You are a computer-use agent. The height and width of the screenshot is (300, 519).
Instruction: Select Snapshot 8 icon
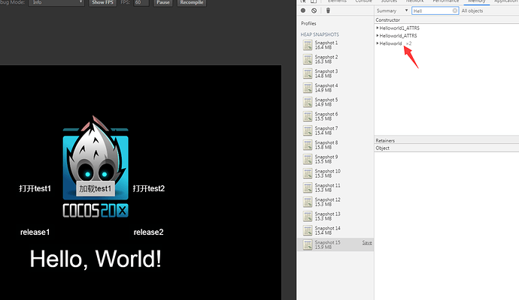tap(308, 145)
